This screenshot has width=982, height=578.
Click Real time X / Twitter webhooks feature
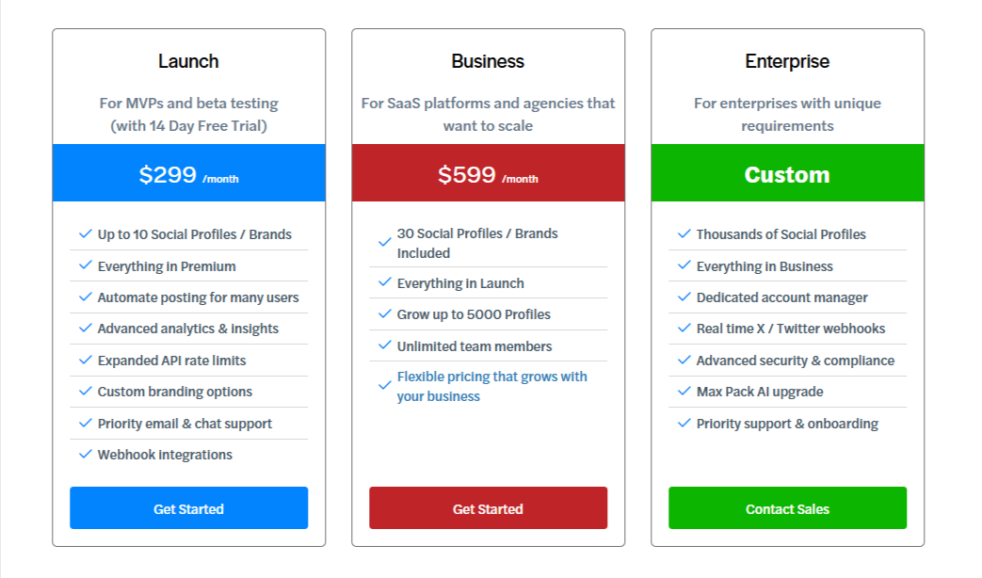pos(791,329)
